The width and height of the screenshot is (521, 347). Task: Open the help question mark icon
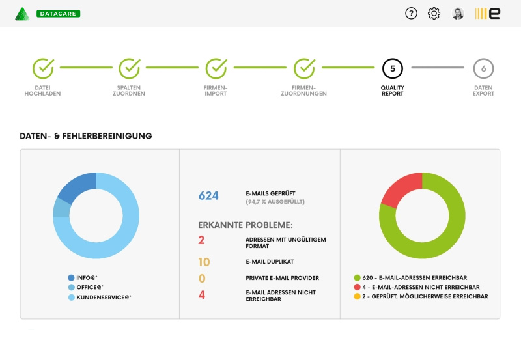411,14
